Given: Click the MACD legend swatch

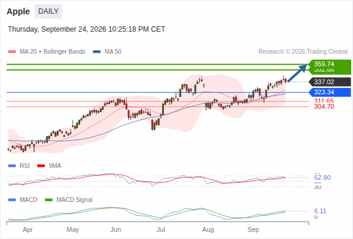Looking at the screenshot, I should pyautogui.click(x=12, y=200).
